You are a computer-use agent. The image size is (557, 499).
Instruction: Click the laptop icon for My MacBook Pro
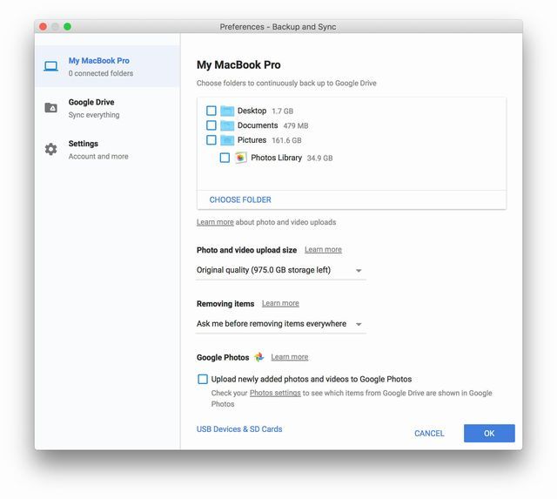coord(51,66)
